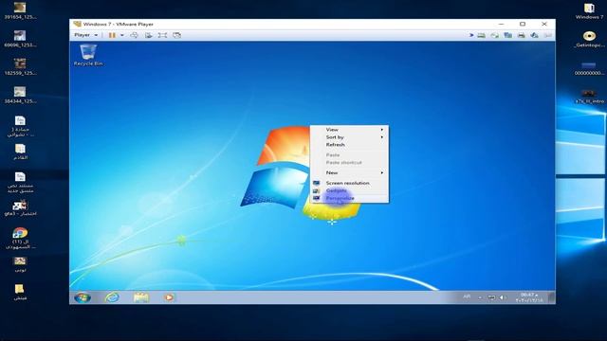Pause the virtual machine with the pause button
The width and height of the screenshot is (607, 341).
(x=112, y=35)
